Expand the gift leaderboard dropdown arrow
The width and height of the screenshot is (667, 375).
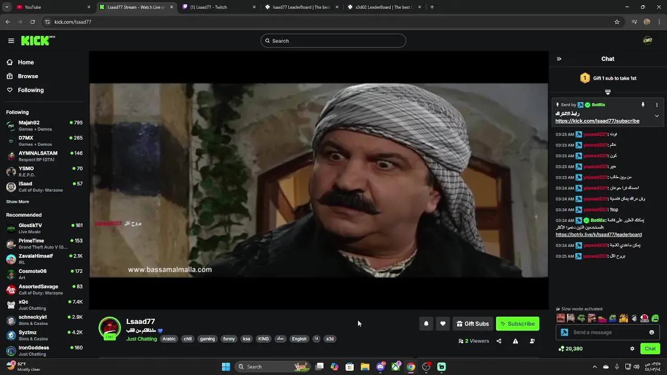[x=608, y=92]
